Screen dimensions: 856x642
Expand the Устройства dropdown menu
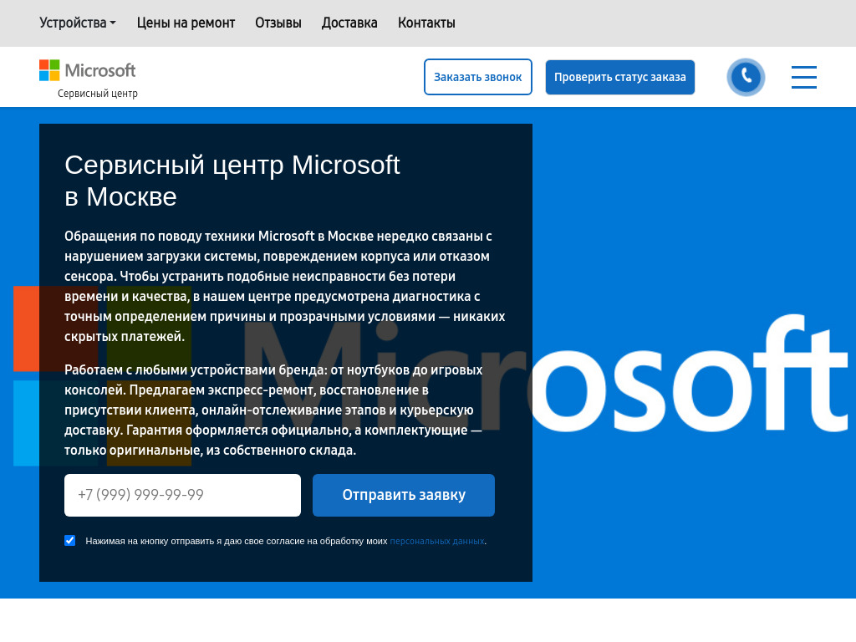pos(77,23)
